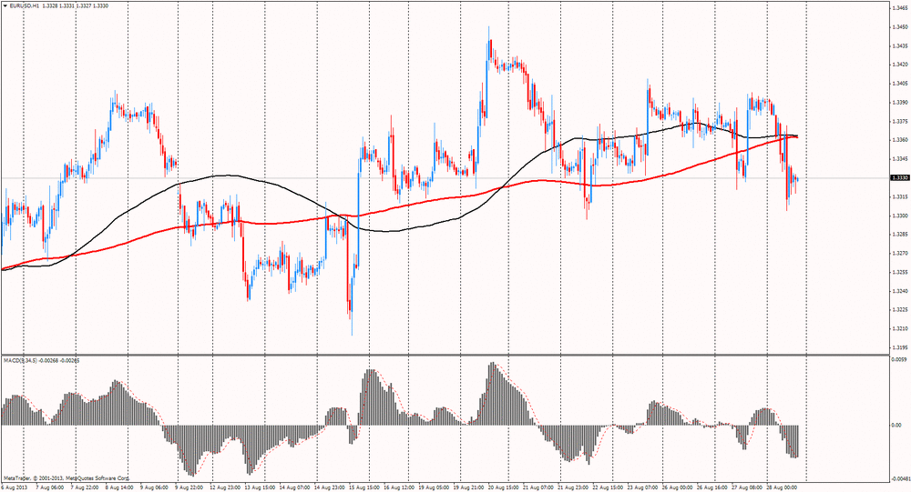Click the 8 Aug 14:00 time axis label

119,487
